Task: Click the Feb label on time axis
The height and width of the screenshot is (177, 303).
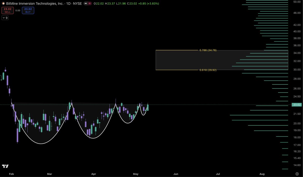Action: (x=11, y=174)
